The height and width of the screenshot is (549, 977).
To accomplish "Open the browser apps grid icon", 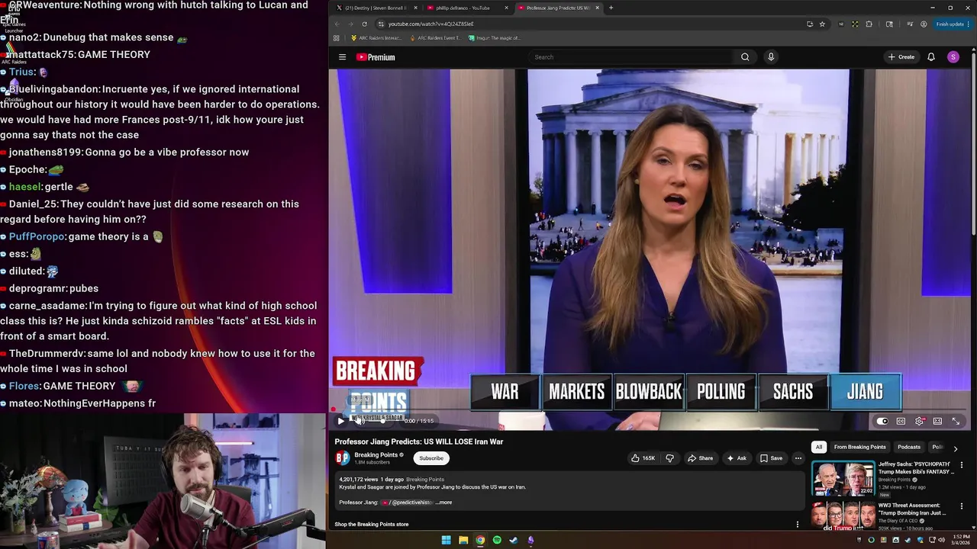I will coord(337,37).
